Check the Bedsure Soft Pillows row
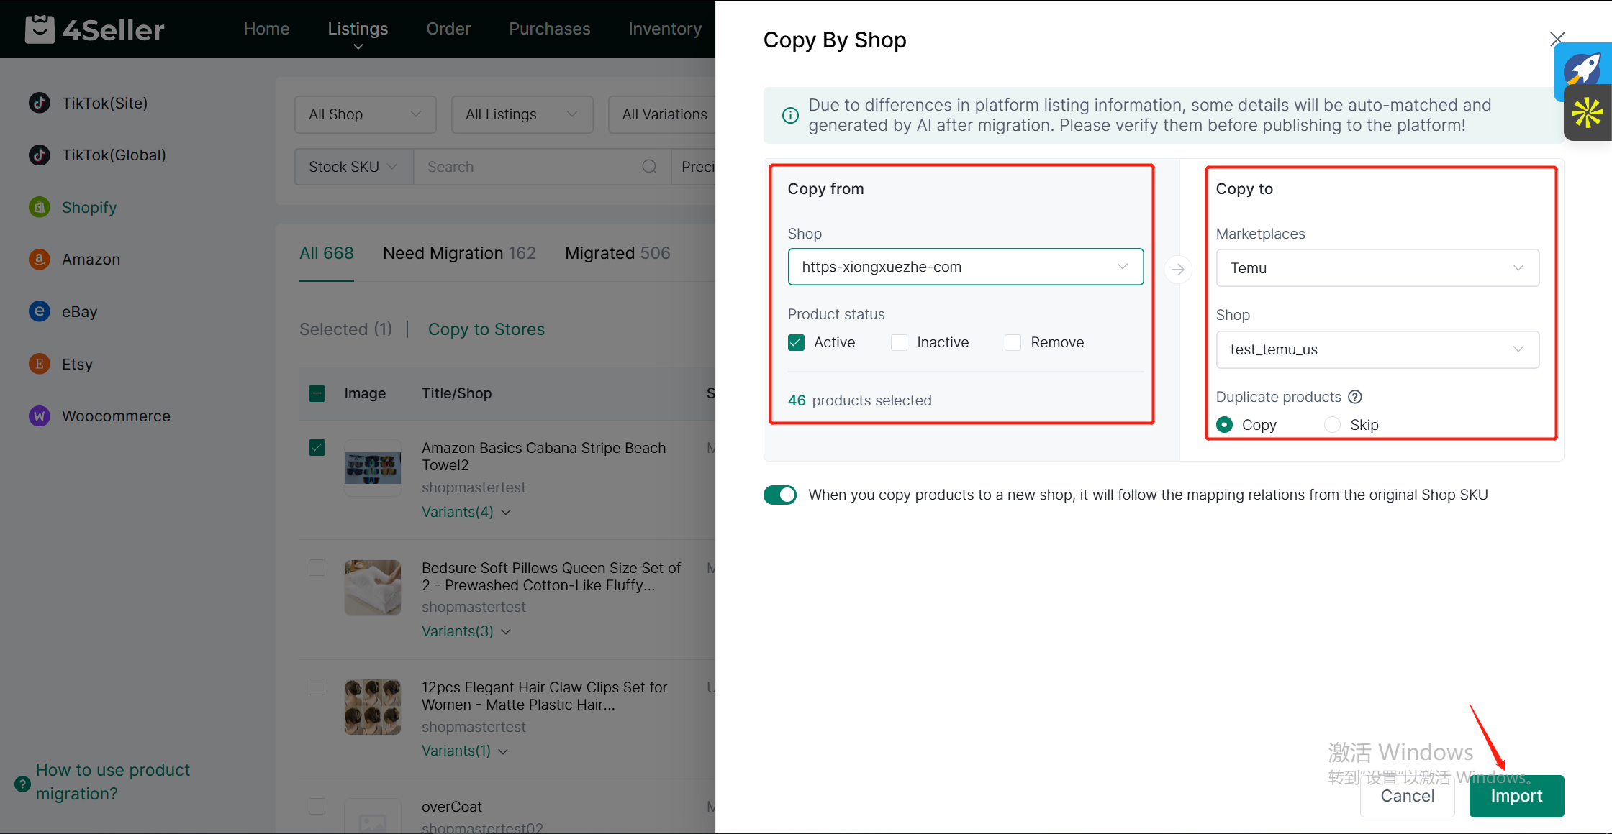Screen dimensions: 1612x834 (x=317, y=568)
